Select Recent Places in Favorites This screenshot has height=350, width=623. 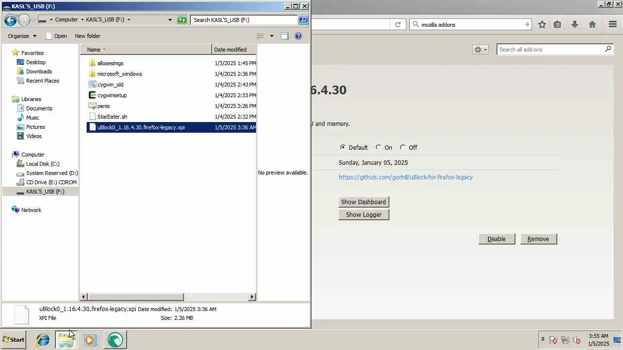(x=42, y=81)
